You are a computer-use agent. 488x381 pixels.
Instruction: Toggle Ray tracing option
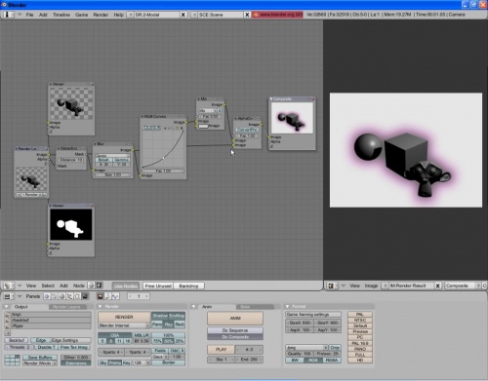point(169,324)
